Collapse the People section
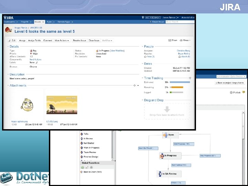 (x=142, y=46)
